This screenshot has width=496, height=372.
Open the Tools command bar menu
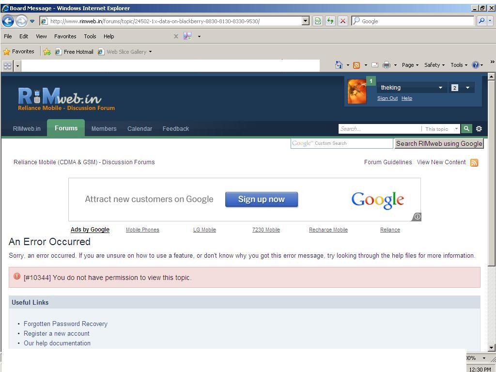(x=459, y=65)
